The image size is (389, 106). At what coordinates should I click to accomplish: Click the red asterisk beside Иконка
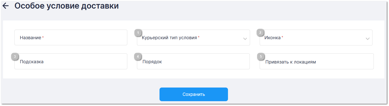[x=282, y=37]
